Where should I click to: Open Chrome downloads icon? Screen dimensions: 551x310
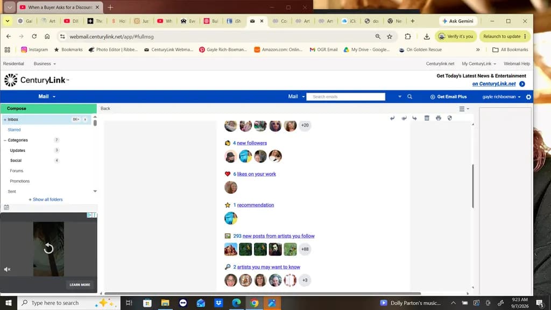point(427,37)
